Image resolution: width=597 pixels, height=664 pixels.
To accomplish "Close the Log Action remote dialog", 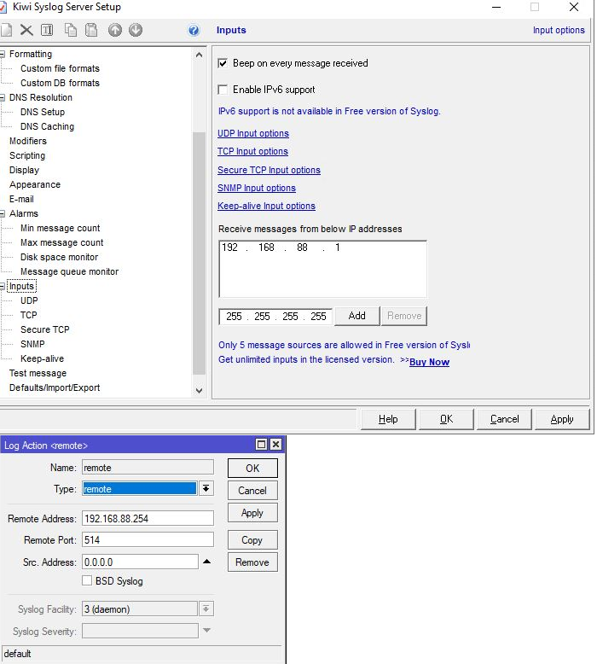I will [275, 444].
